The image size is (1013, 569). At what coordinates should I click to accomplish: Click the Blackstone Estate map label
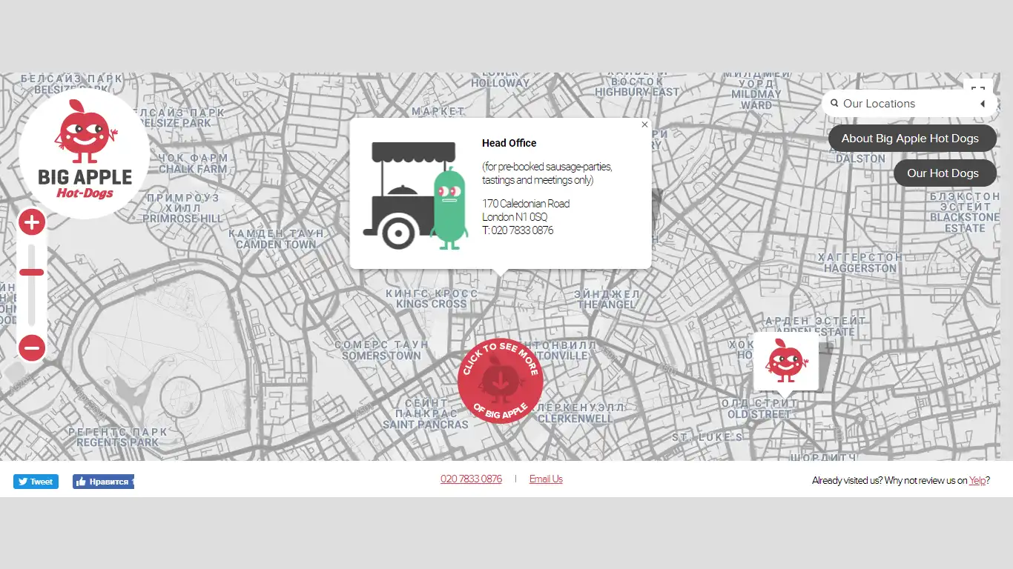tap(965, 212)
